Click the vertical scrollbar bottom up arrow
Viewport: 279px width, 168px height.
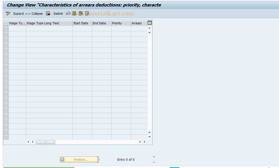pyautogui.click(x=149, y=132)
